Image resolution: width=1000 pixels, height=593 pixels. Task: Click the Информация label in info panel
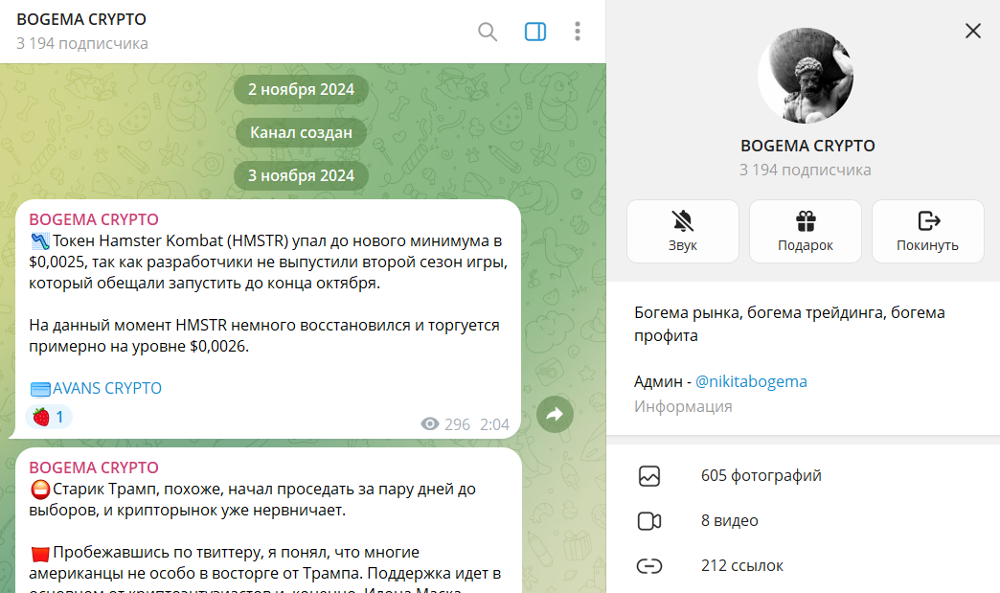683,406
